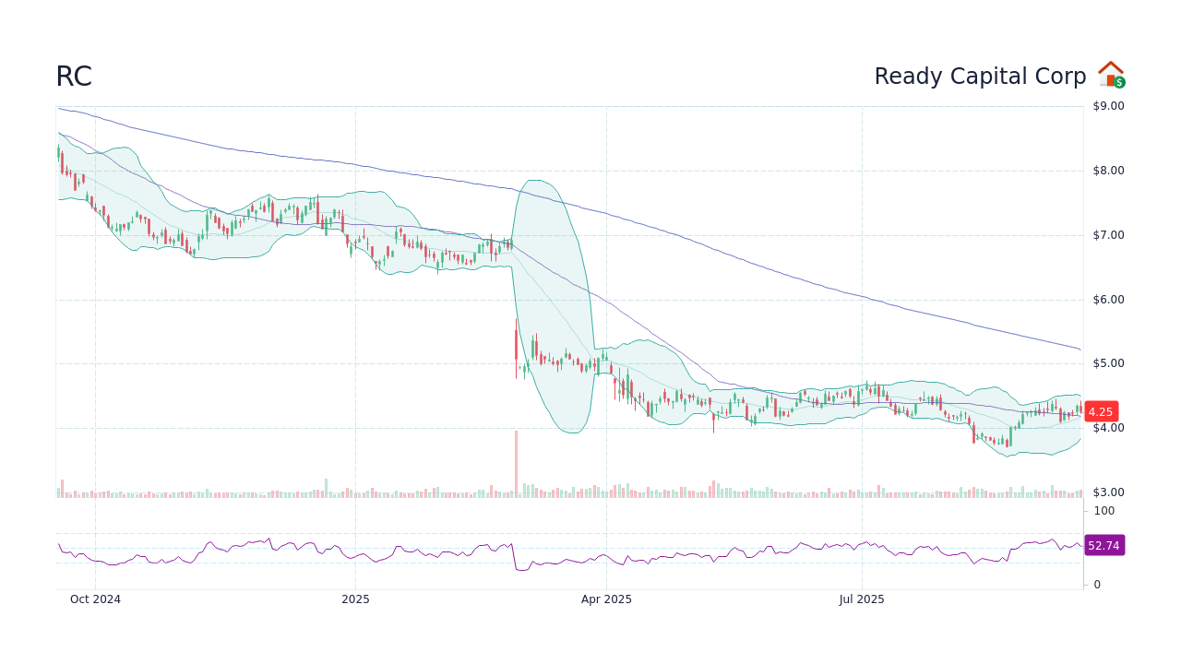1181x664 pixels.
Task: Select the purple 52.74 RSI value badge
Action: point(1103,546)
